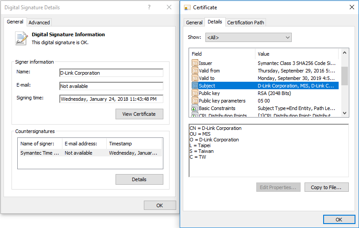Switch to the Advanced tab
The width and height of the screenshot is (359, 228).
tap(39, 22)
